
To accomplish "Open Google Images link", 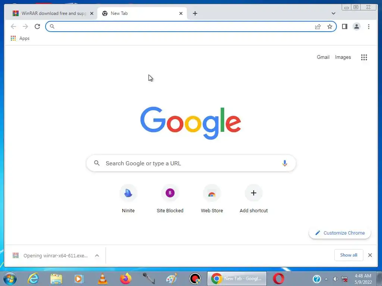I will tap(343, 57).
